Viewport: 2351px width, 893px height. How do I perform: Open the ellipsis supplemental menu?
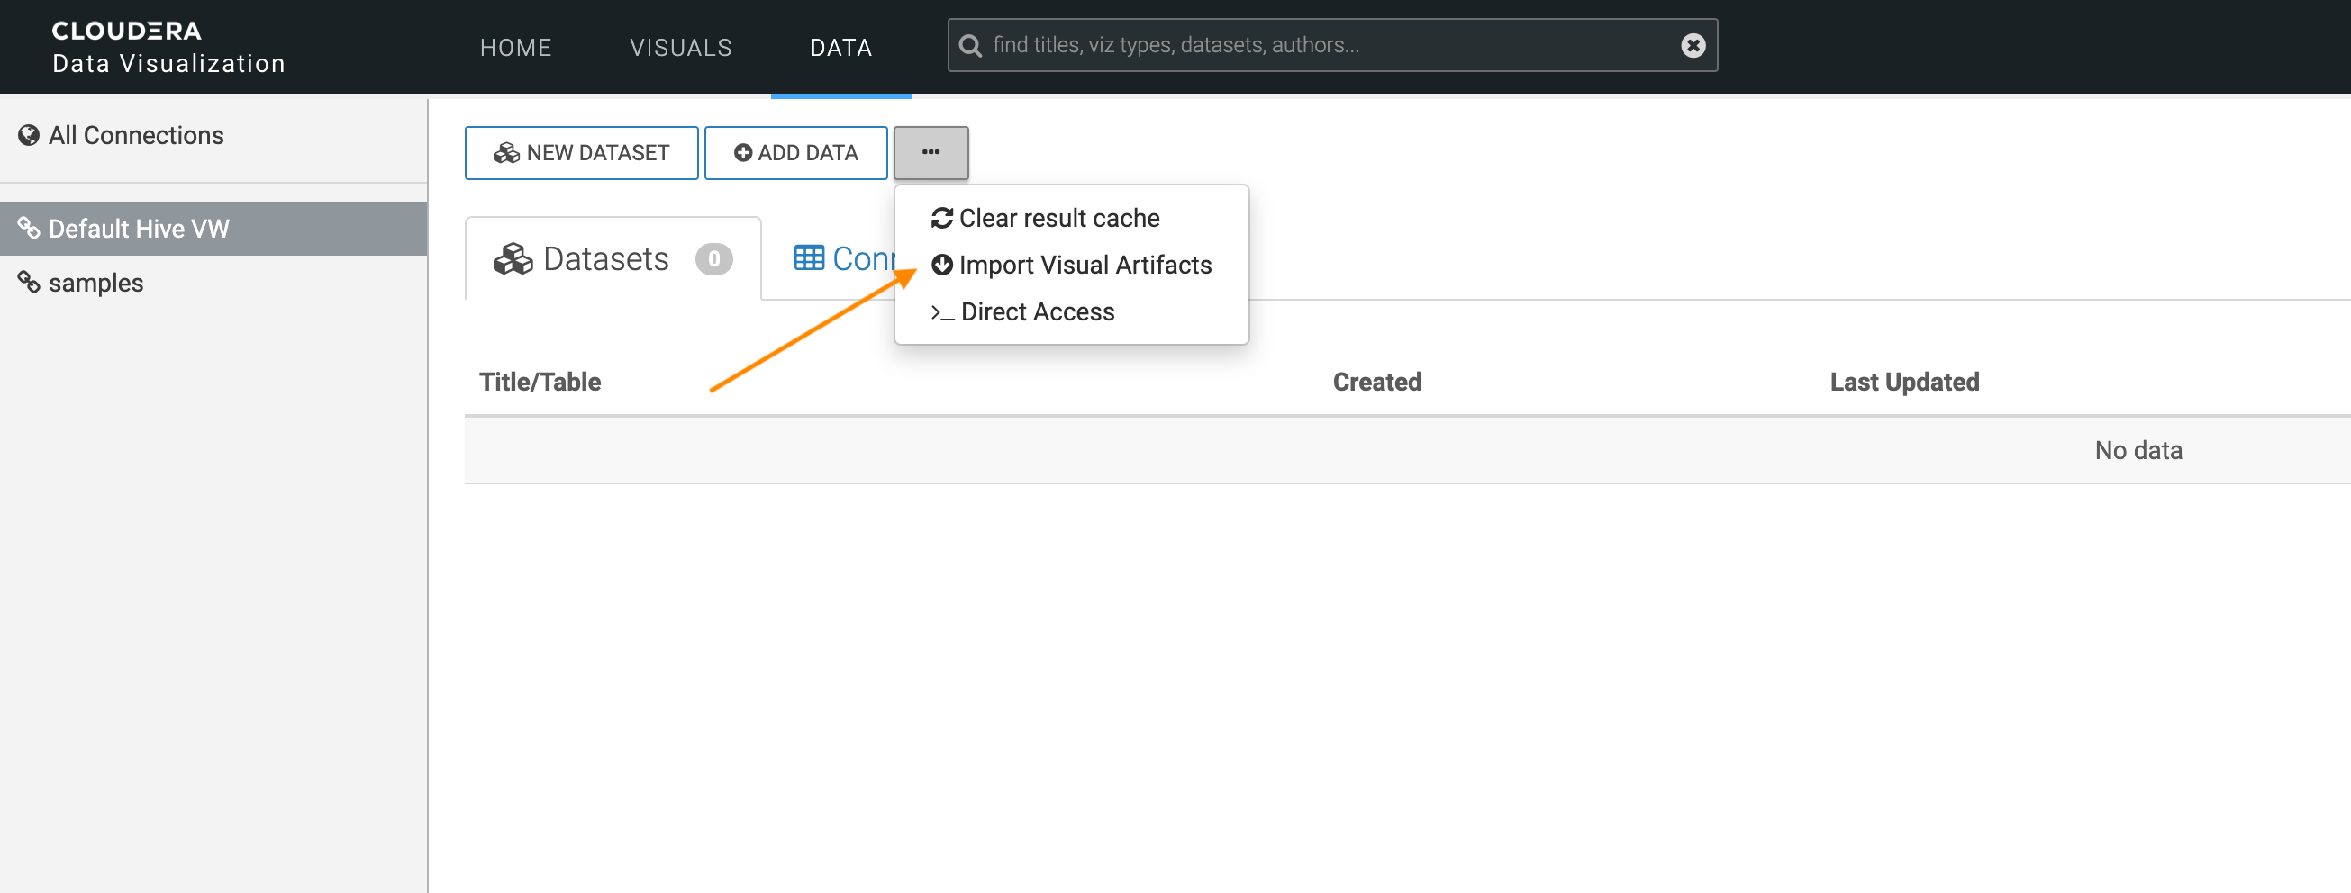(x=930, y=152)
